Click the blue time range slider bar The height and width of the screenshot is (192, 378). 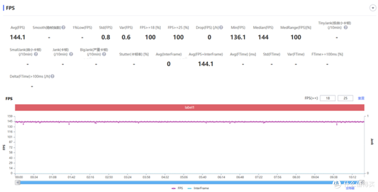click(189, 183)
